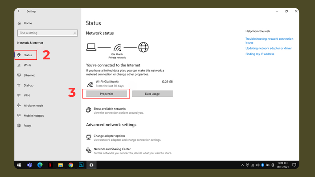
Task: Click the Mobile hotspot antenna icon
Action: pyautogui.click(x=19, y=116)
